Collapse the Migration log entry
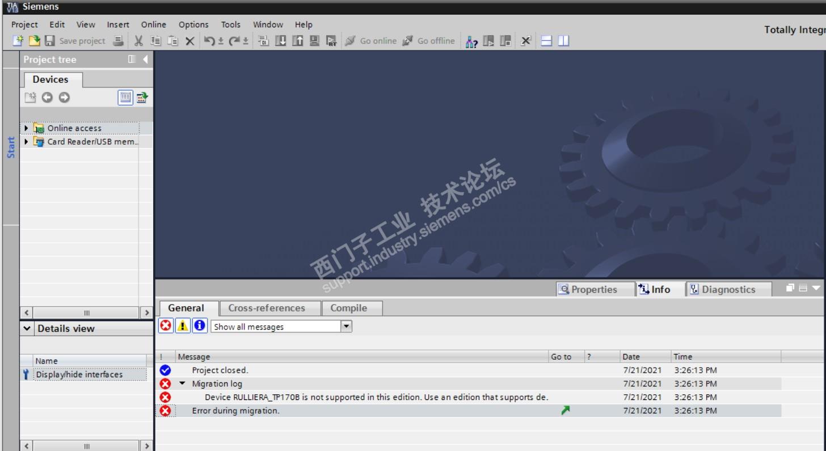 click(183, 383)
